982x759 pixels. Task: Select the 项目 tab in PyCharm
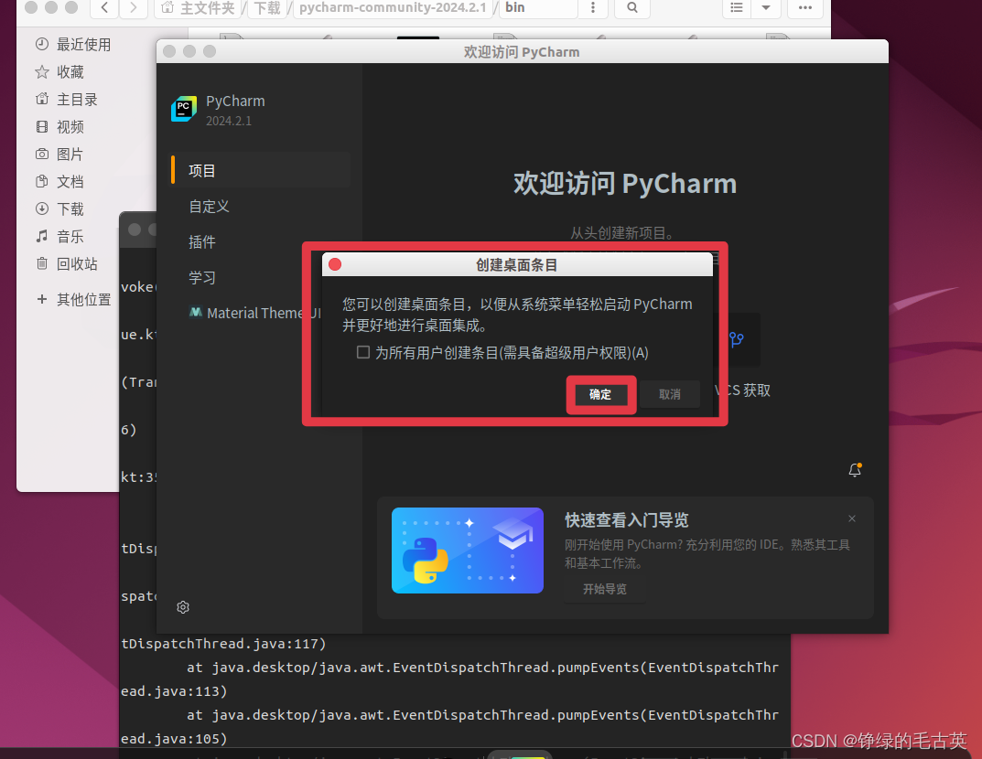pos(261,170)
